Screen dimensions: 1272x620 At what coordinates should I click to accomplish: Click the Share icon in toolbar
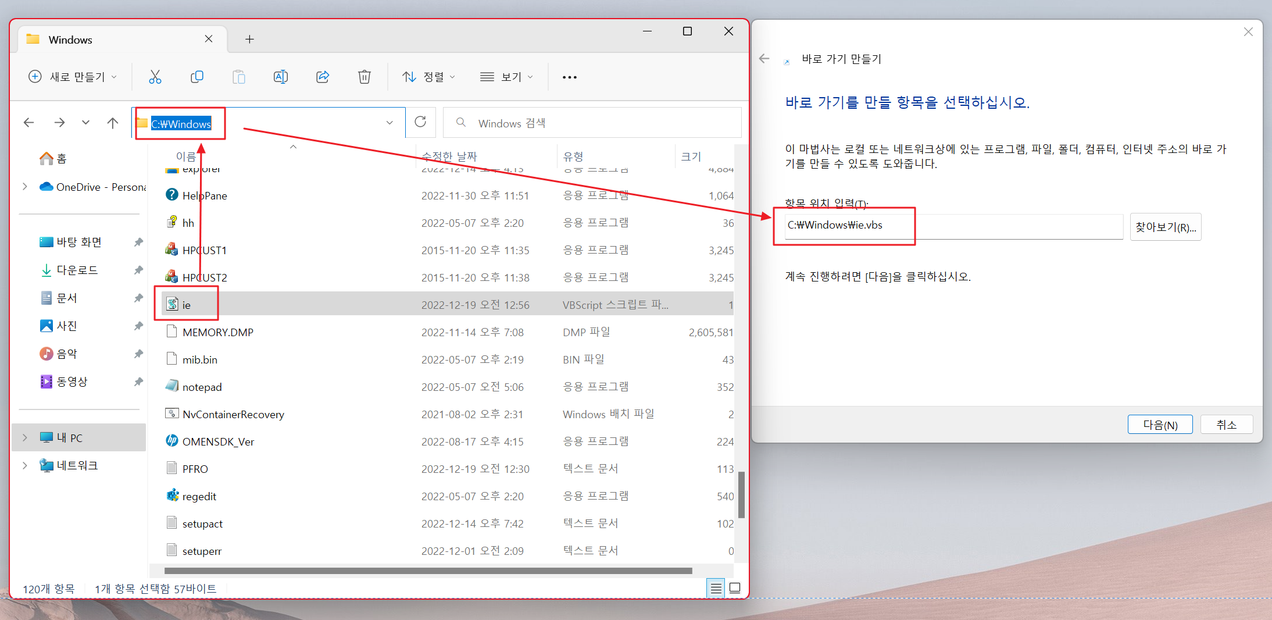click(x=323, y=77)
